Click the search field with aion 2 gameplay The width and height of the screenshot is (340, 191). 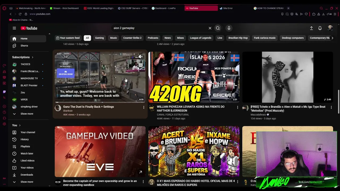point(159,28)
